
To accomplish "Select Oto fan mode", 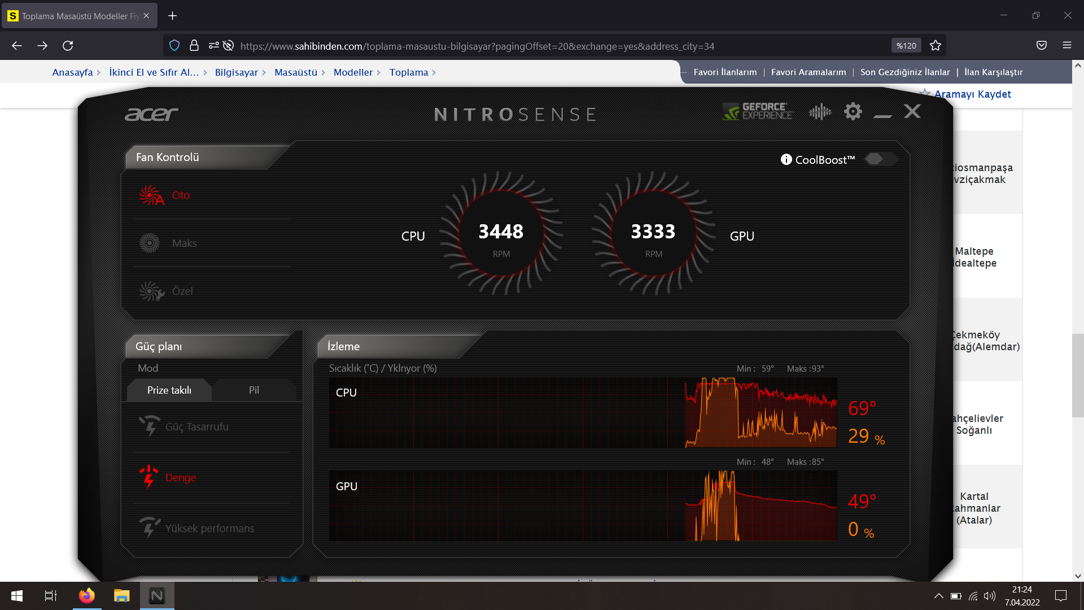I will coord(181,195).
